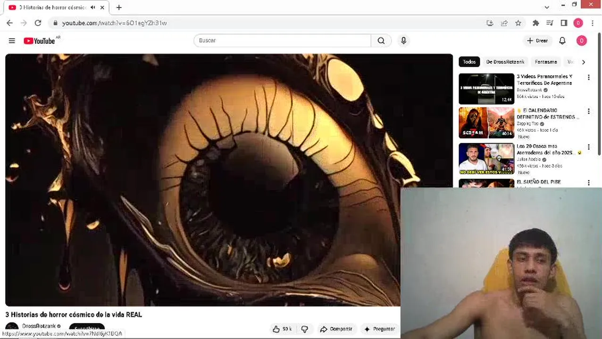
Task: Go forward in the browser
Action: 24,23
